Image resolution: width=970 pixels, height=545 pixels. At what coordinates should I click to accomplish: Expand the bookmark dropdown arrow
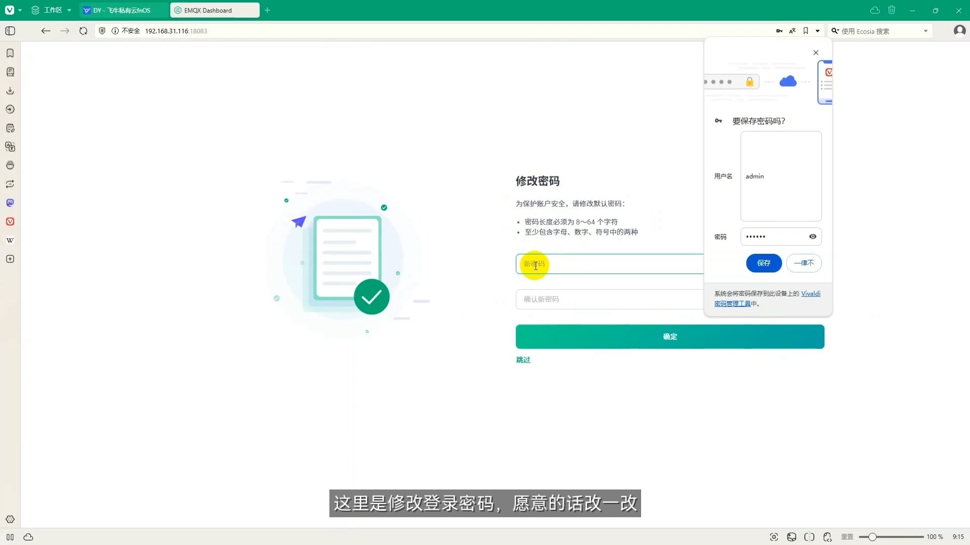(817, 31)
